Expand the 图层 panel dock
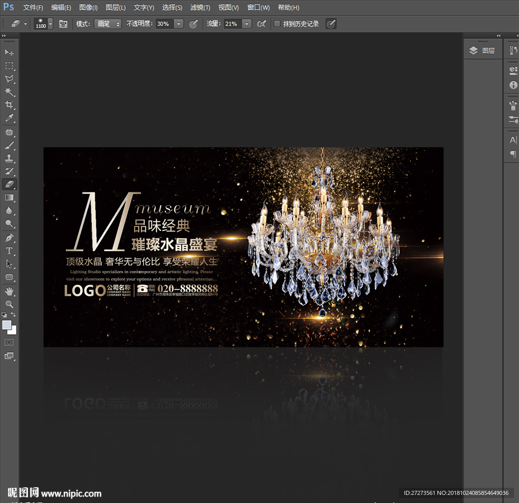The image size is (519, 503). pyautogui.click(x=499, y=35)
